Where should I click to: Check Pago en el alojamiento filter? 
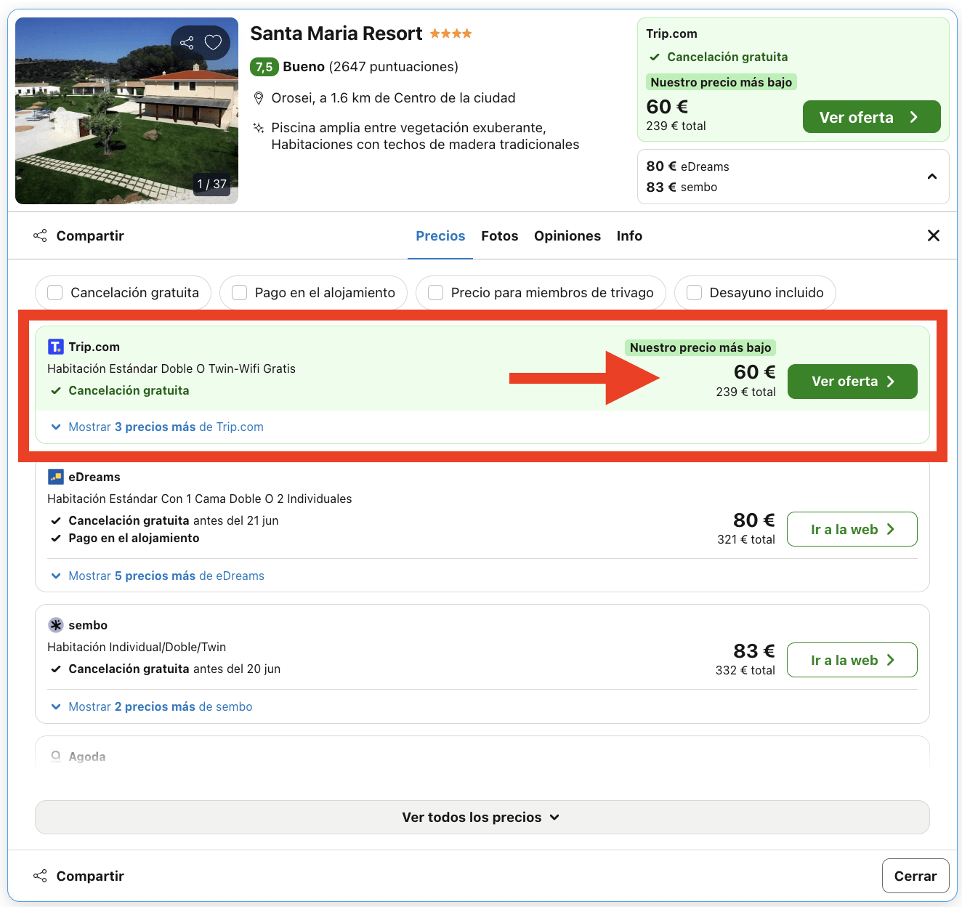click(x=239, y=292)
